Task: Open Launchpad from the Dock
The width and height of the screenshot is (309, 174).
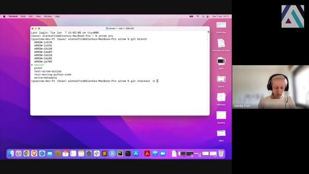Action: point(18,154)
